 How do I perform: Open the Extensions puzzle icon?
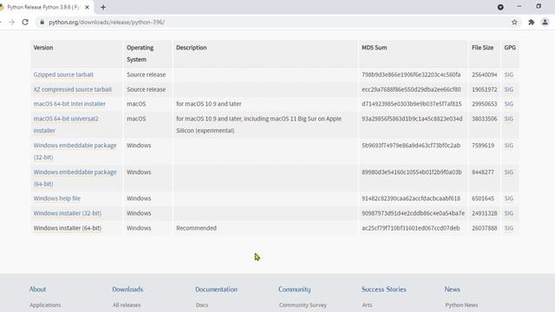point(532,22)
